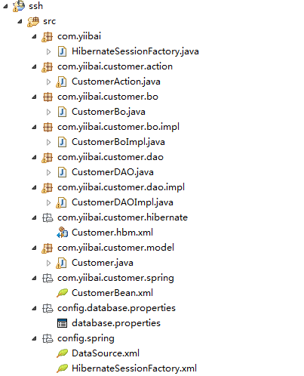The height and width of the screenshot is (376, 304).
Task: Expand the Customer.java node
Action: (48, 263)
